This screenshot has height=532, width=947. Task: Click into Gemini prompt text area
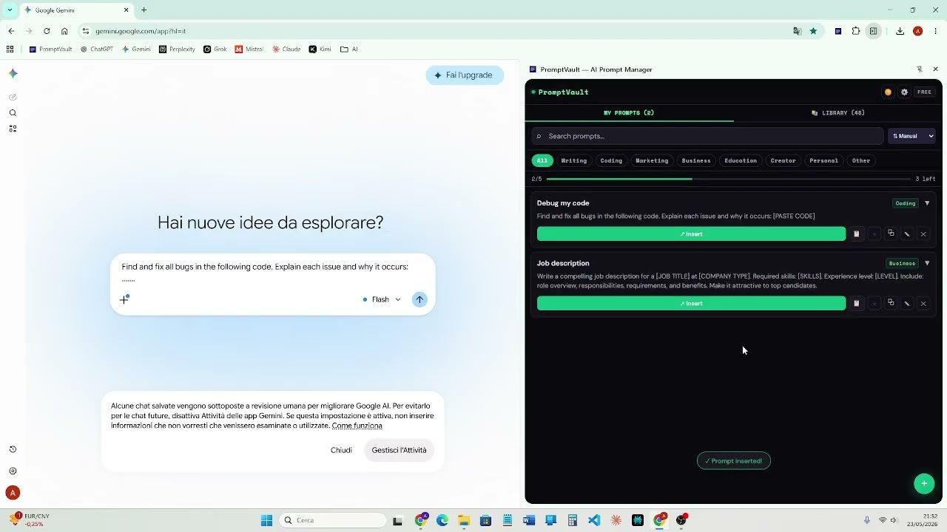265,272
